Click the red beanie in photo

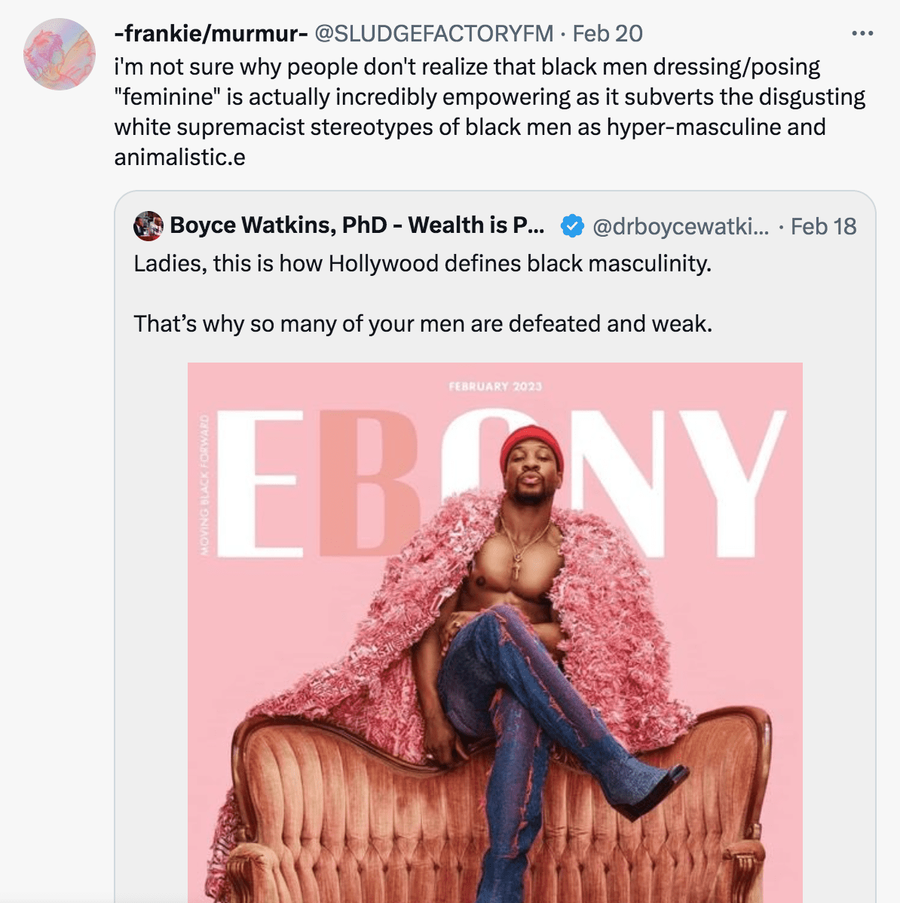click(x=531, y=446)
